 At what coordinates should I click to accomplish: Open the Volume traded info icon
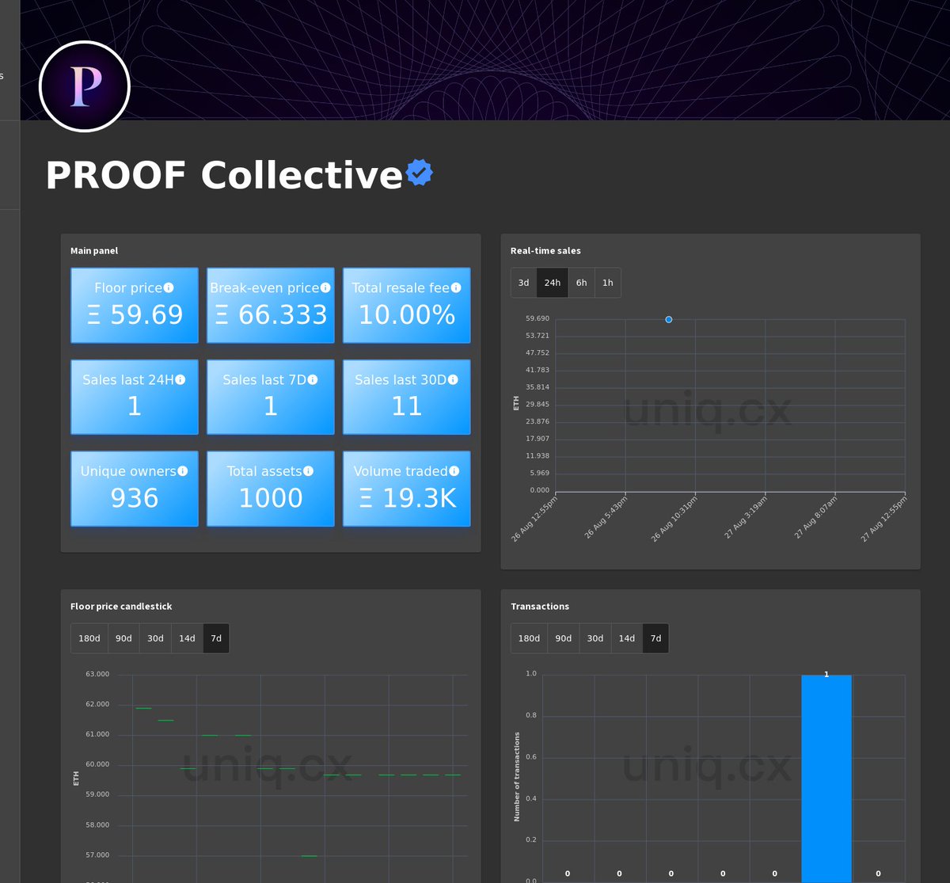coord(454,471)
